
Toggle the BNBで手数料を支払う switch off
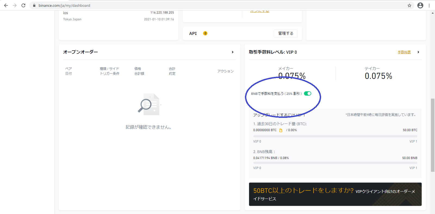point(307,93)
